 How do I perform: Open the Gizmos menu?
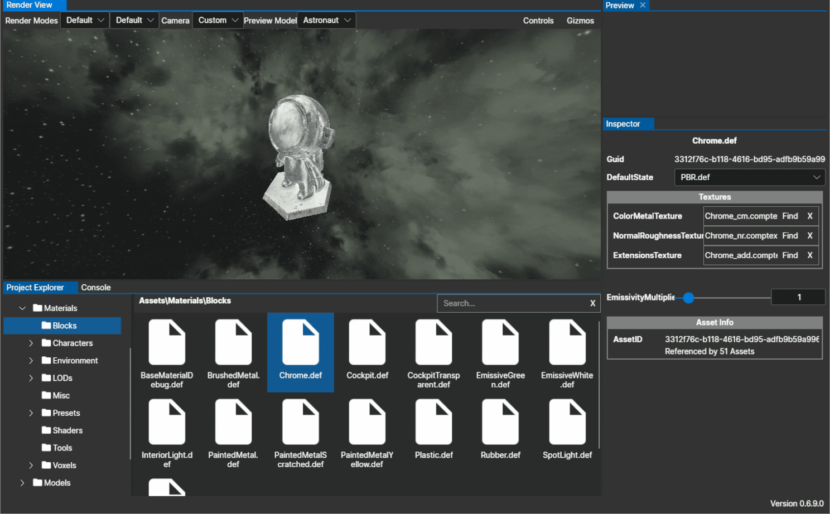point(580,21)
